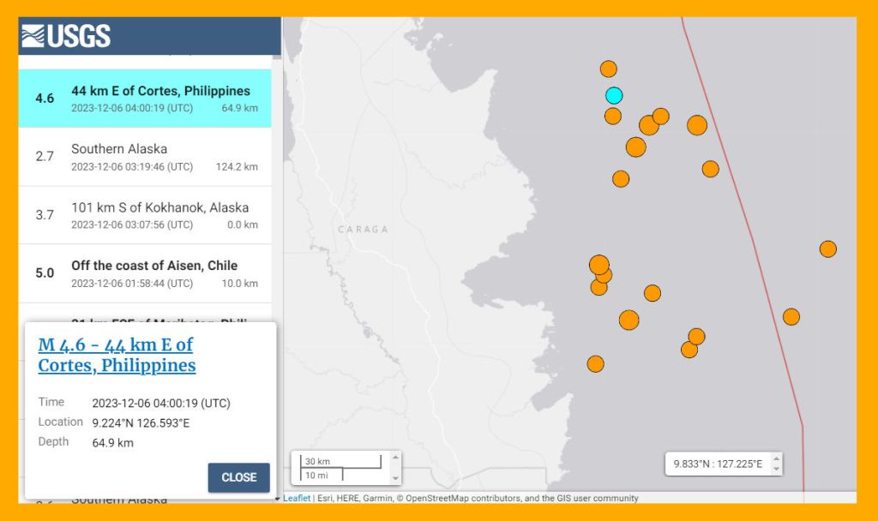This screenshot has height=521, width=878.
Task: Select the orange marker just below cyan marker
Action: [x=613, y=117]
